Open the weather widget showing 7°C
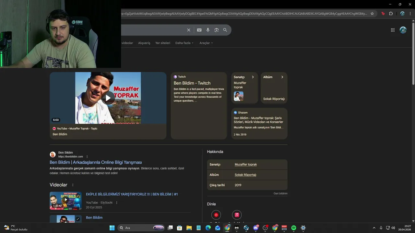This screenshot has height=233, width=415. [x=16, y=228]
